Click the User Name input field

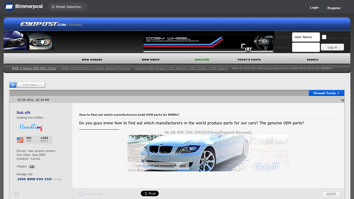[306, 37]
